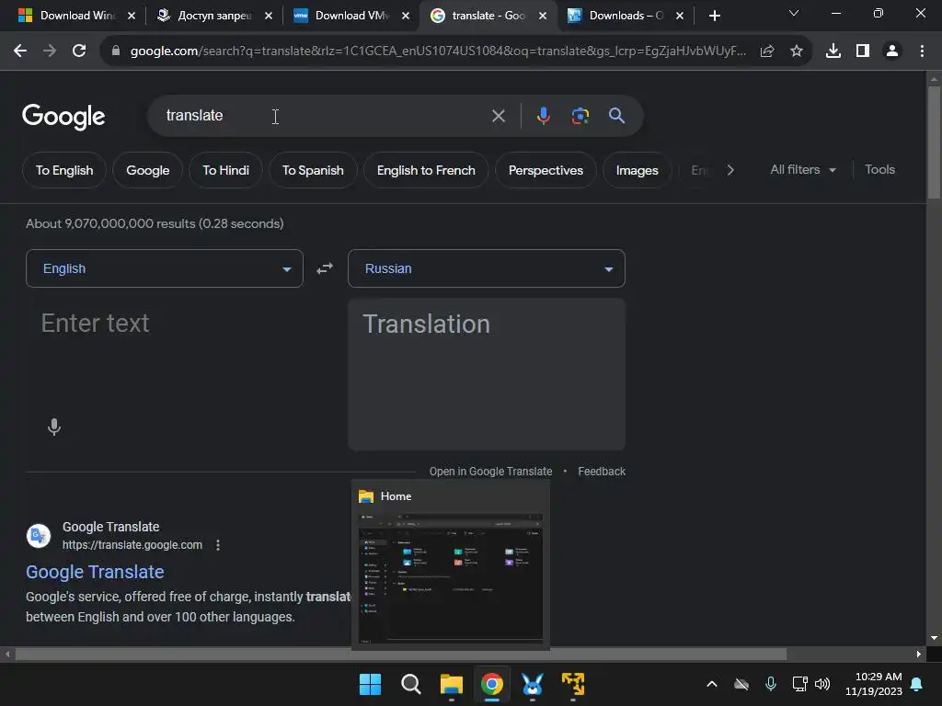
Task: Select the English to French chip
Action: coord(426,170)
